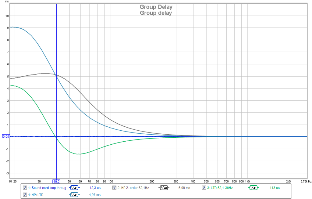Click the -113 us readout value
This screenshot has height=199, width=312.
[274, 188]
